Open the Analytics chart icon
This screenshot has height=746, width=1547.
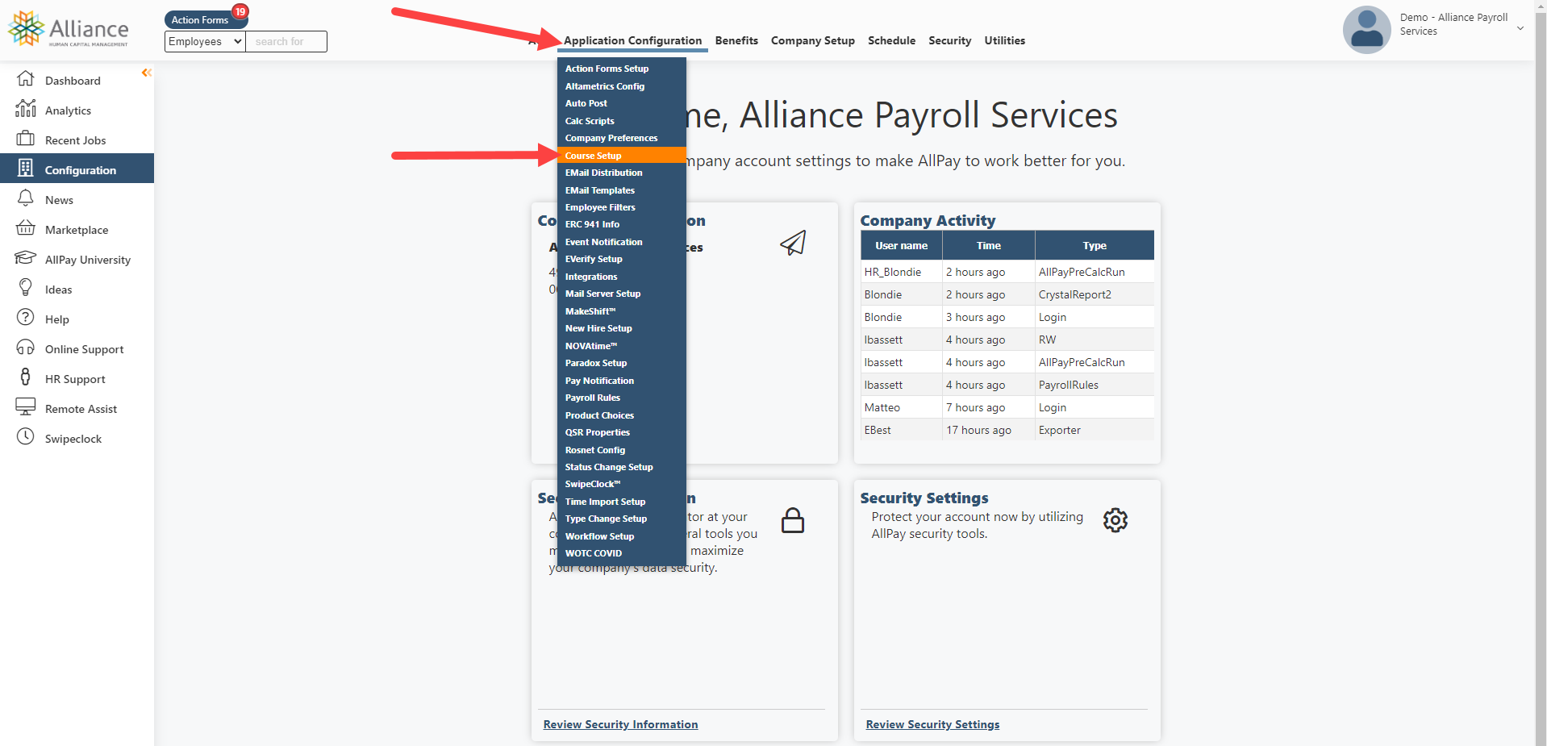(x=26, y=108)
